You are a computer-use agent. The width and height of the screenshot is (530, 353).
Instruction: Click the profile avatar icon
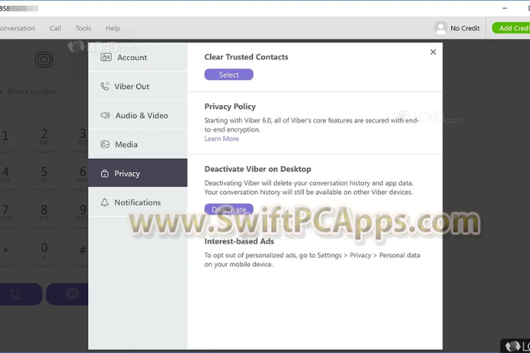pyautogui.click(x=440, y=28)
